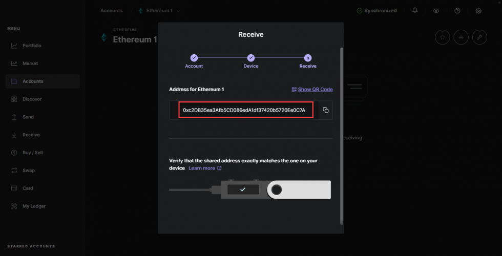Navigate to Swap
The width and height of the screenshot is (502, 256).
pyautogui.click(x=29, y=170)
